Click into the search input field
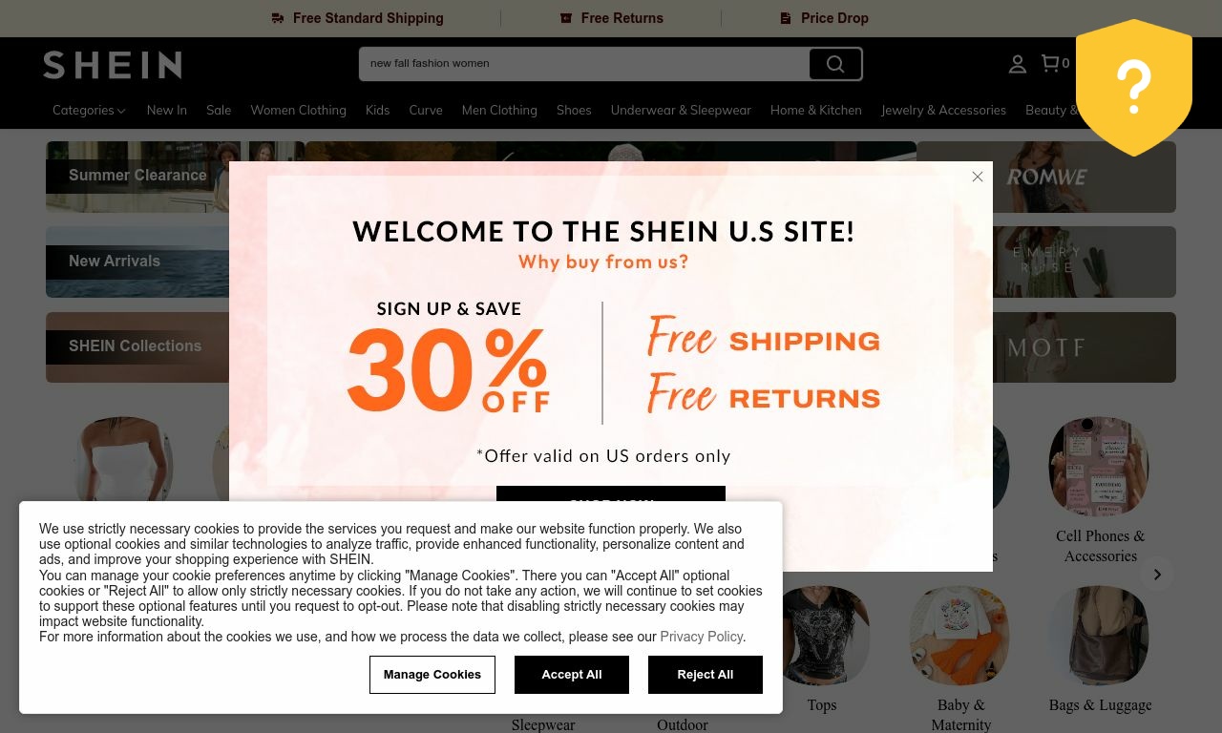This screenshot has width=1222, height=733. click(582, 64)
